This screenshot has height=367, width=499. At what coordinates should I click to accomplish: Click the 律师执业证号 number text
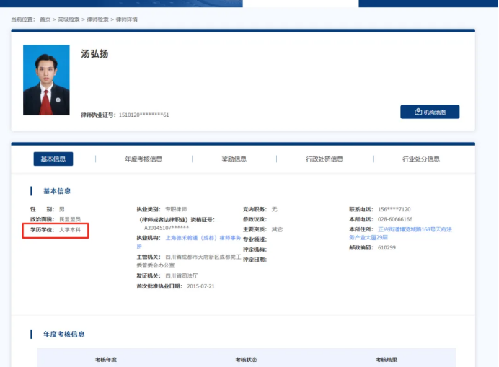[143, 115]
